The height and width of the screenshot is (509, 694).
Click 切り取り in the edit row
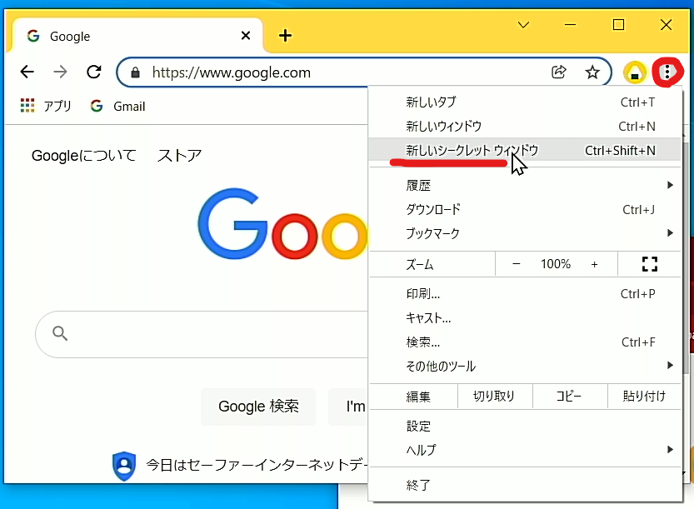494,397
